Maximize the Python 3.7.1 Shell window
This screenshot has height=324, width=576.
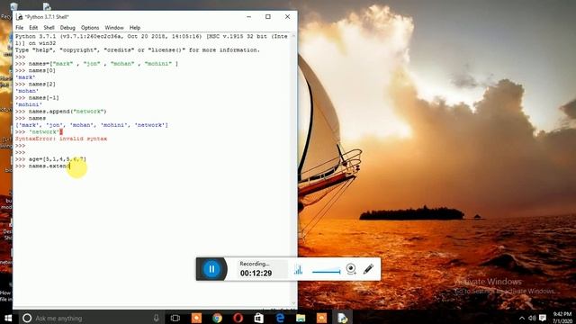[268, 17]
